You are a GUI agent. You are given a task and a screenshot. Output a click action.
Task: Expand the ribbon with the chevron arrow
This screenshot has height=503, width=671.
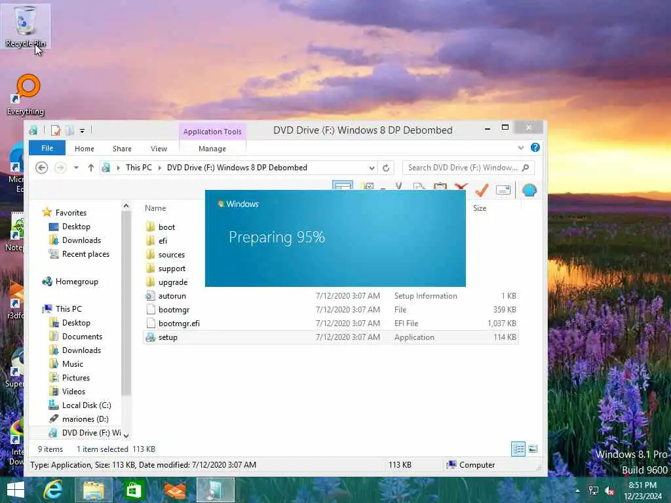[x=521, y=147]
